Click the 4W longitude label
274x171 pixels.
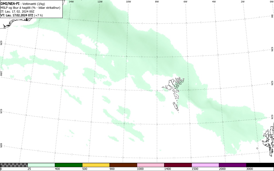[214, 2]
